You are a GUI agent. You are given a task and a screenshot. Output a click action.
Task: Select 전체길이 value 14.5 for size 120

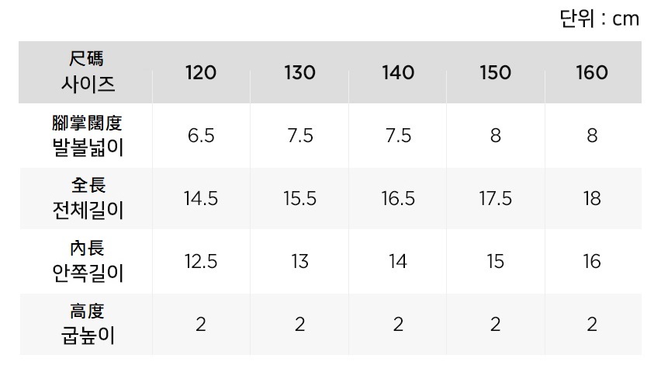(x=201, y=198)
